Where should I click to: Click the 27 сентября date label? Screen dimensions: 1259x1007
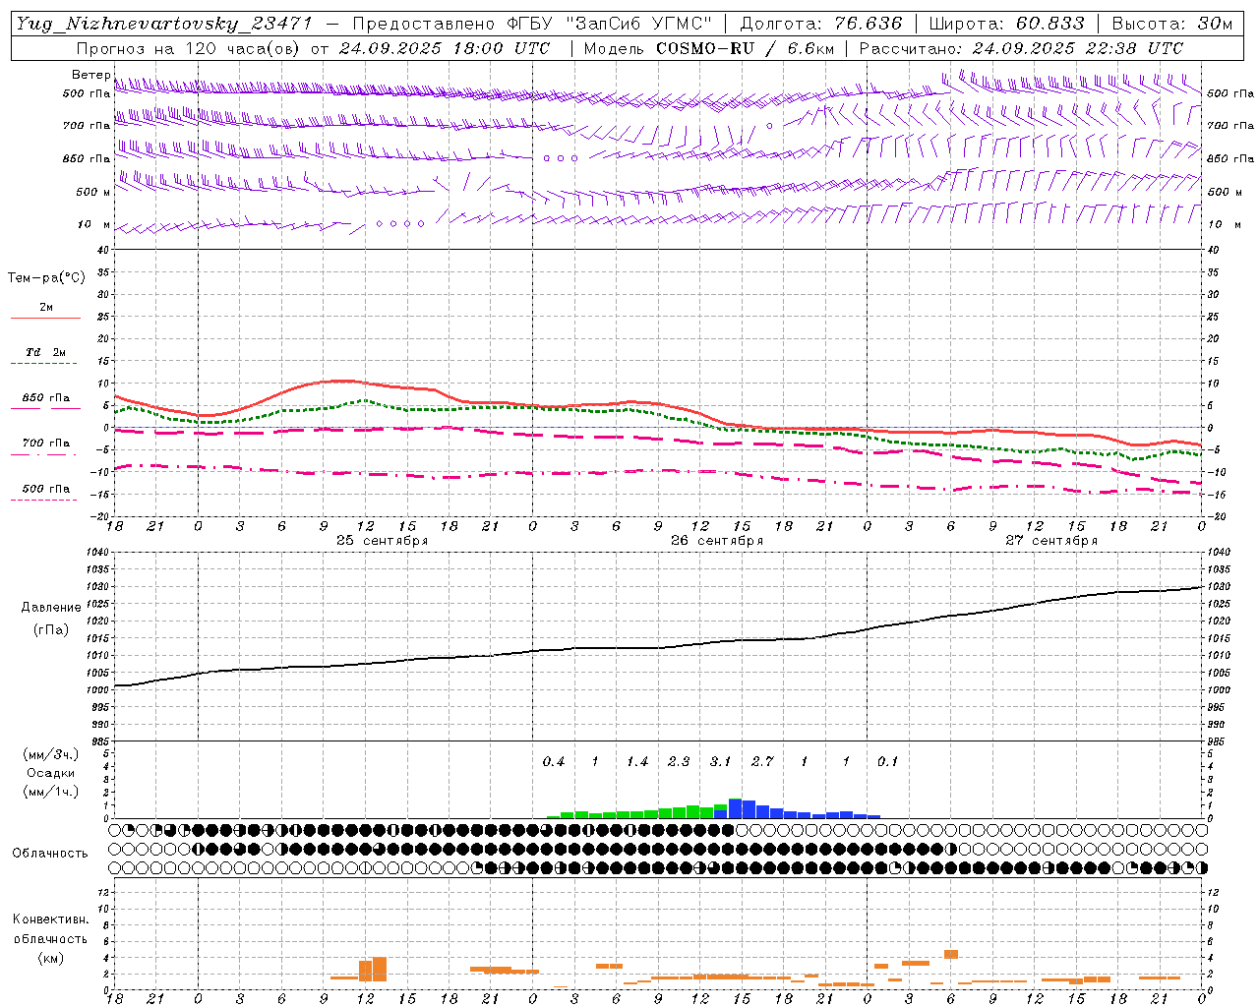coord(1051,541)
